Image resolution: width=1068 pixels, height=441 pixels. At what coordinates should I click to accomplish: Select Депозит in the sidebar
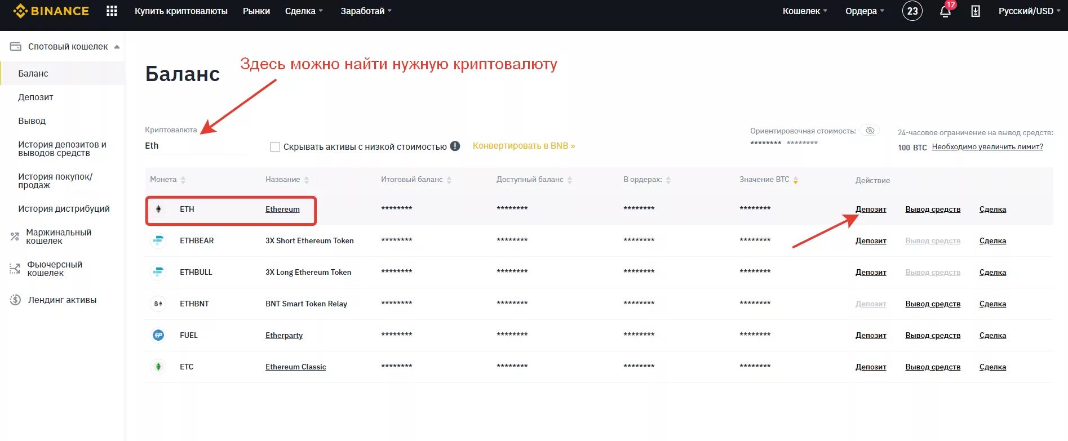(36, 97)
